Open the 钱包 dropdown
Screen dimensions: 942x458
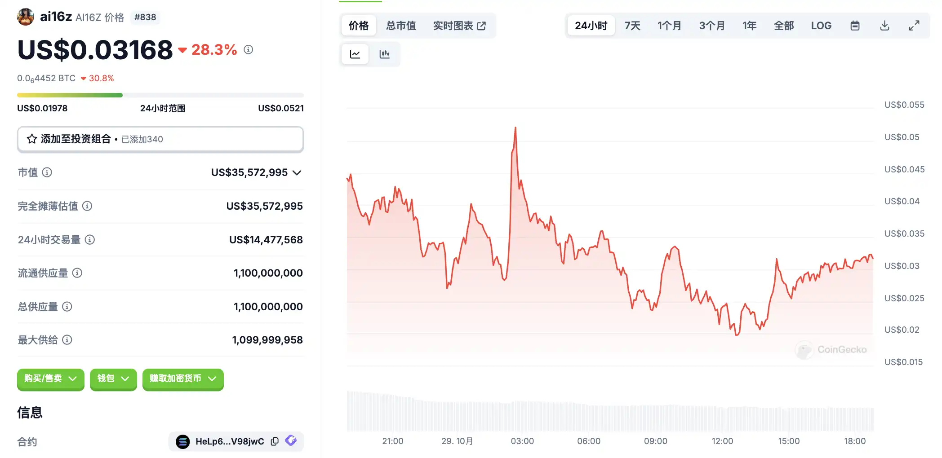(x=113, y=379)
